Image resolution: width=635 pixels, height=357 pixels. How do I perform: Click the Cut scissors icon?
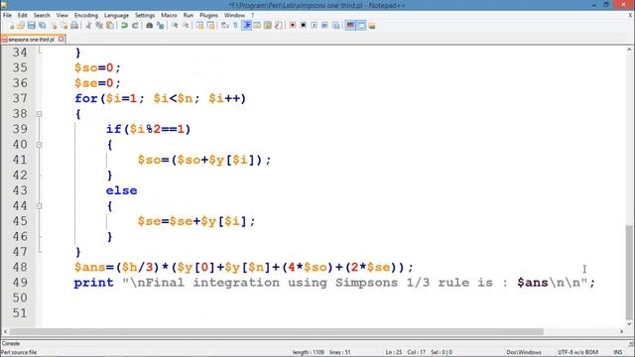88,26
